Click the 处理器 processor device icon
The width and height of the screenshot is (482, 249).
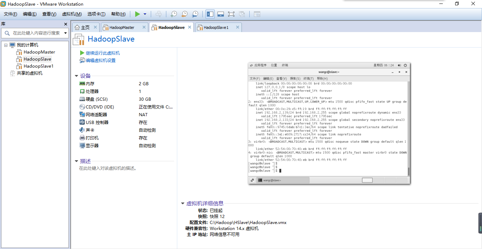click(x=82, y=91)
